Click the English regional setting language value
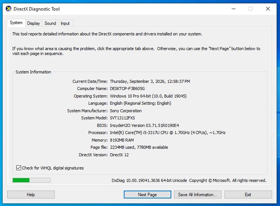Screen dimensions: 280x206 [x=140, y=103]
